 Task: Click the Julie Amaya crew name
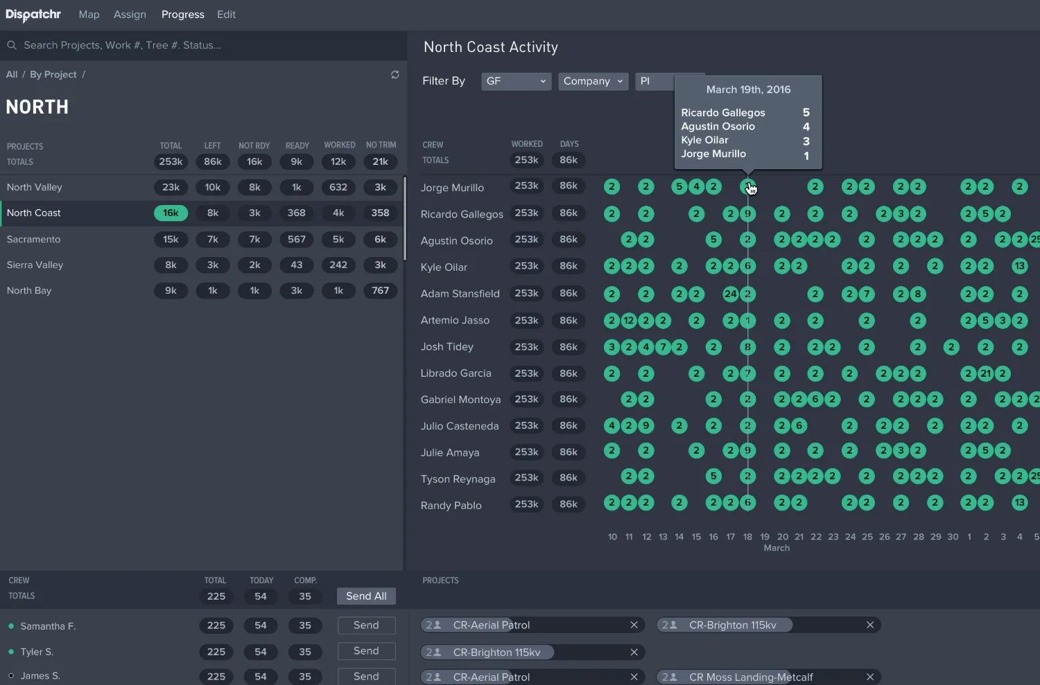click(449, 452)
